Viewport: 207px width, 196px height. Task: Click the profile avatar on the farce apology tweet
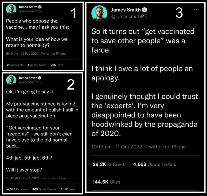pos(99,13)
